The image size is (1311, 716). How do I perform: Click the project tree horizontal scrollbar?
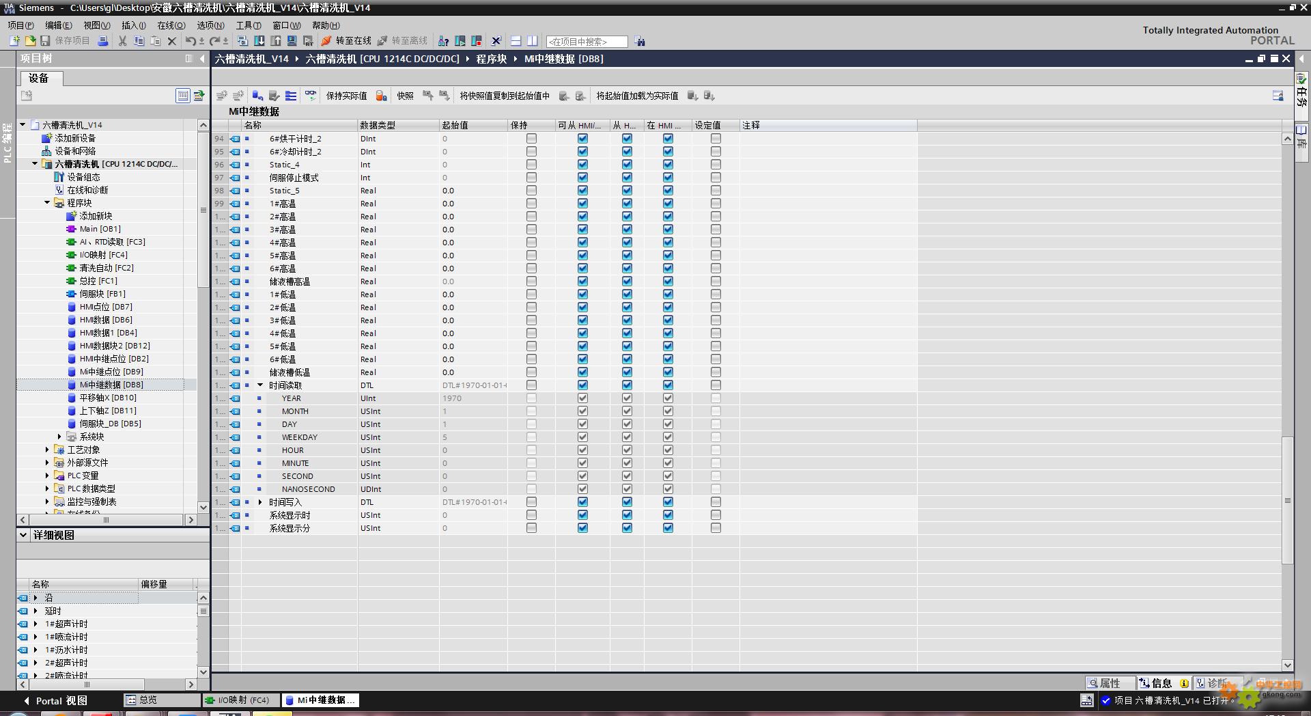tap(106, 520)
